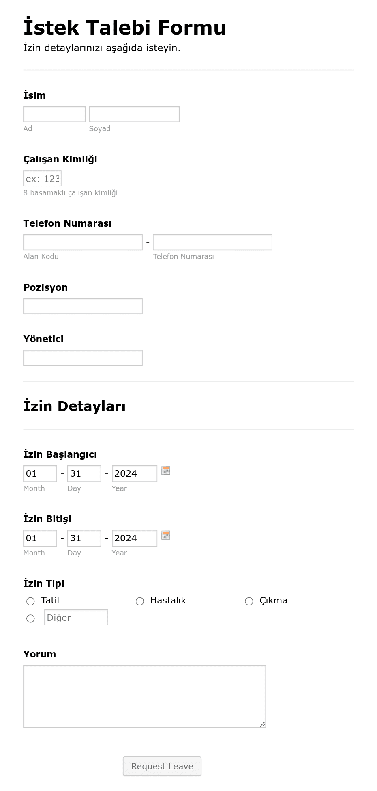Open calendar picker for İzin Başlangıcı
The image size is (377, 791).
pyautogui.click(x=166, y=471)
